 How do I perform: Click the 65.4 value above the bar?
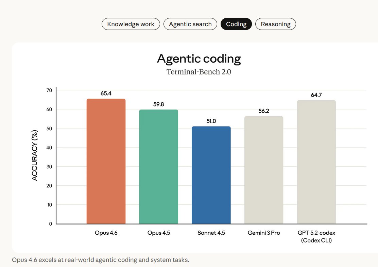pos(106,93)
